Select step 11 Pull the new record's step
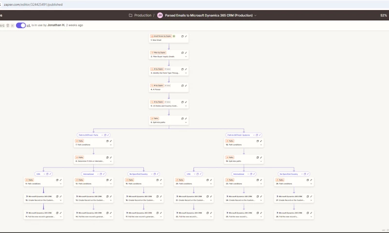The height and width of the screenshot is (233, 389). 43,215
